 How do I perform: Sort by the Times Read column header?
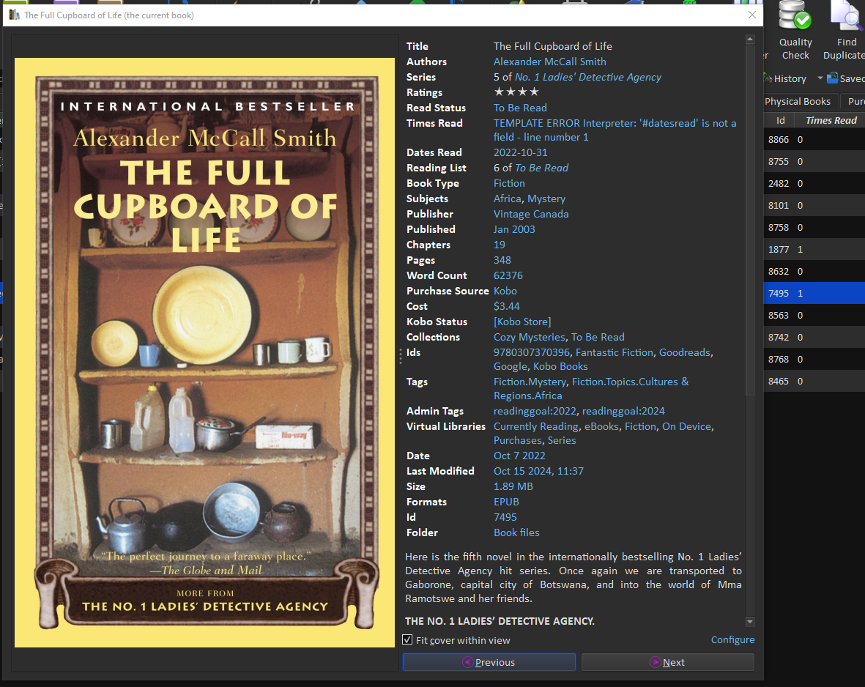point(831,121)
